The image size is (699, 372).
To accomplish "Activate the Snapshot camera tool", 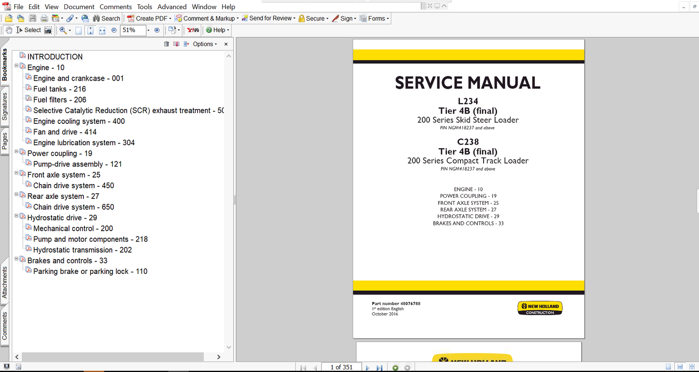I will (x=48, y=30).
